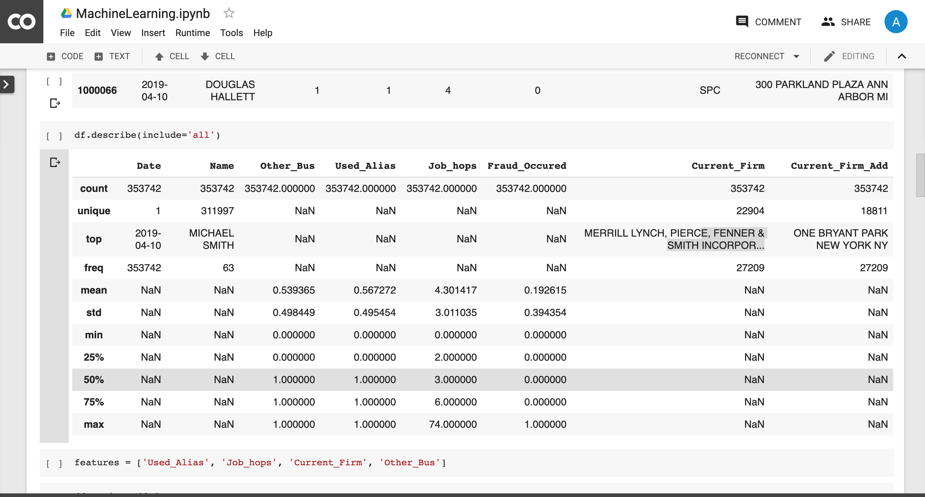Screen dimensions: 925x497
Task: Open the Runtime menu
Action: tap(192, 33)
